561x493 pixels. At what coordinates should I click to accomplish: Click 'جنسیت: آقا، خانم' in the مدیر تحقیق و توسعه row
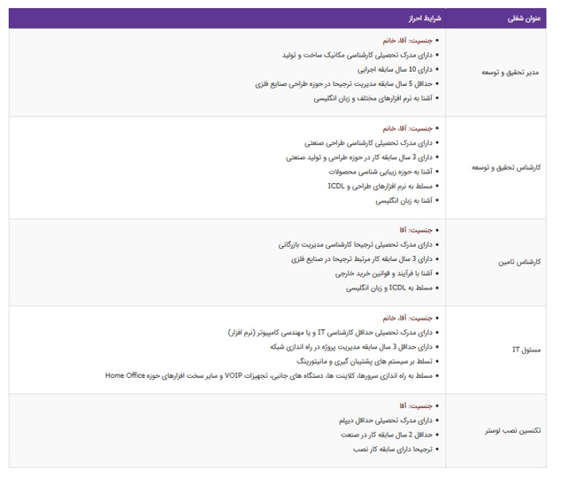(x=408, y=41)
